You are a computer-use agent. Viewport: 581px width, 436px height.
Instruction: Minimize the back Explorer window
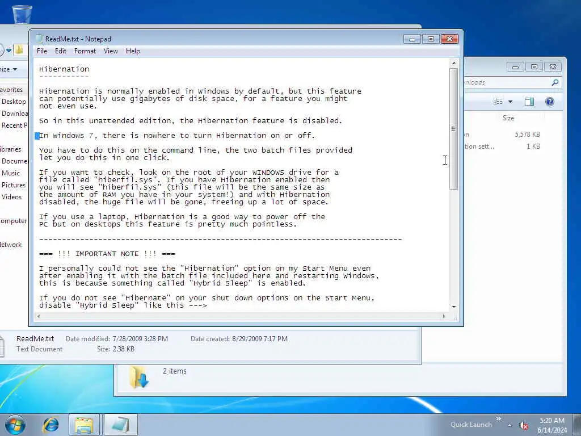click(515, 67)
